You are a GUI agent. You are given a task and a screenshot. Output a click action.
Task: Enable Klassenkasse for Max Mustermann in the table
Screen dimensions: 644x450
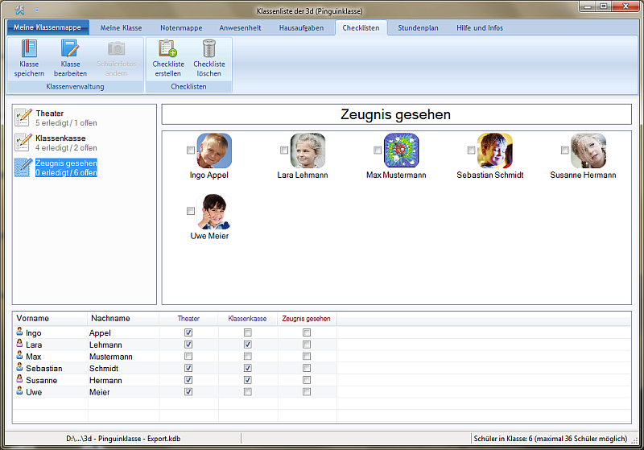click(x=248, y=357)
